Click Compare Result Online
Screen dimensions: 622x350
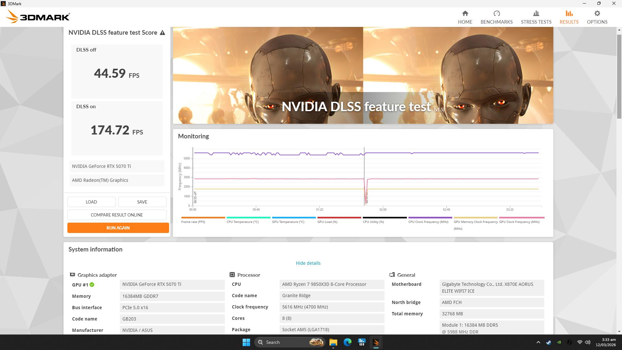pos(117,215)
